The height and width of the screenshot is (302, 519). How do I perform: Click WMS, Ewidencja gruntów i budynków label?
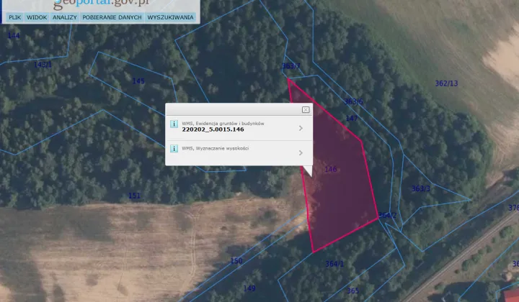pos(223,124)
